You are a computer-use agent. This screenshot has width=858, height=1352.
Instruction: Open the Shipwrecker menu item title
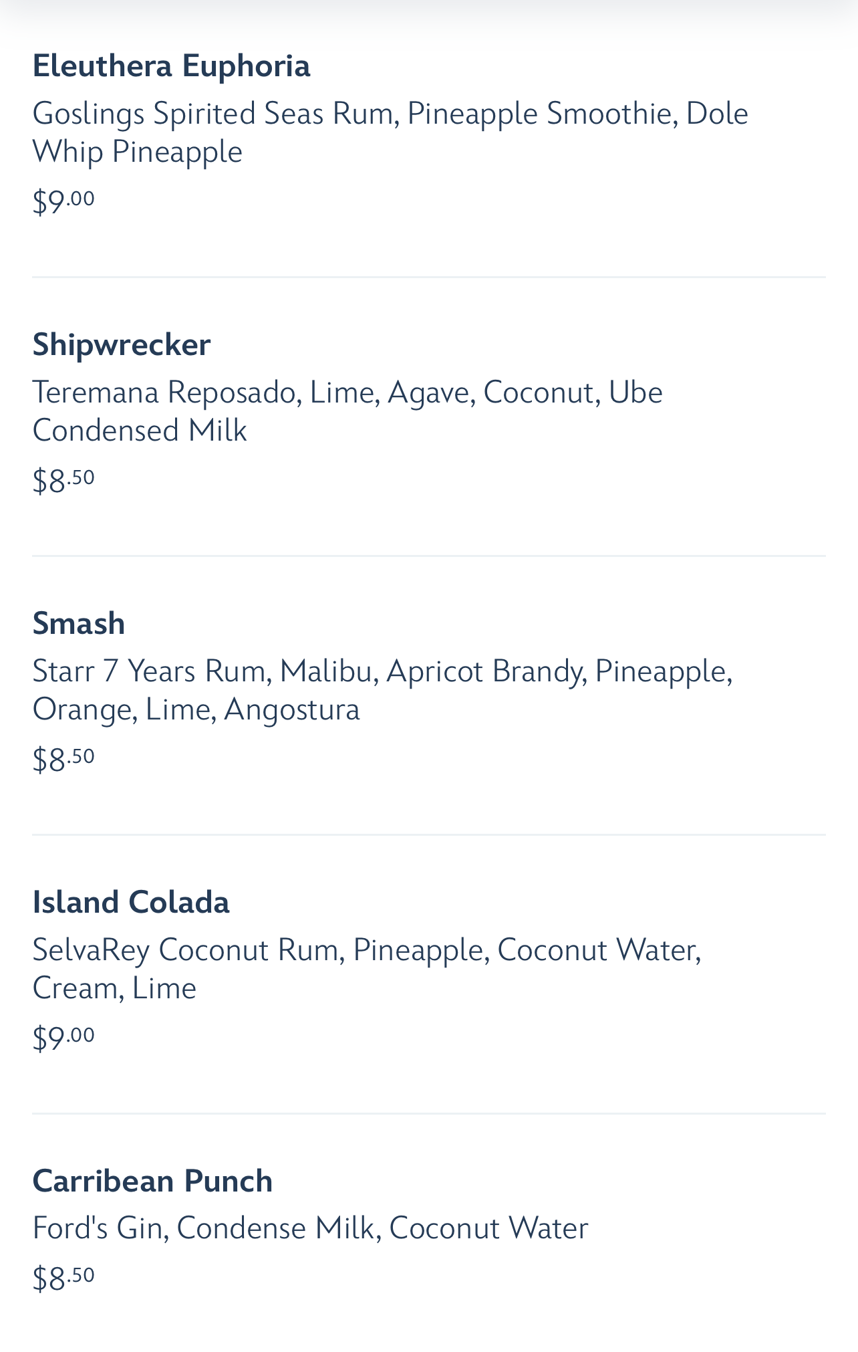pos(122,345)
